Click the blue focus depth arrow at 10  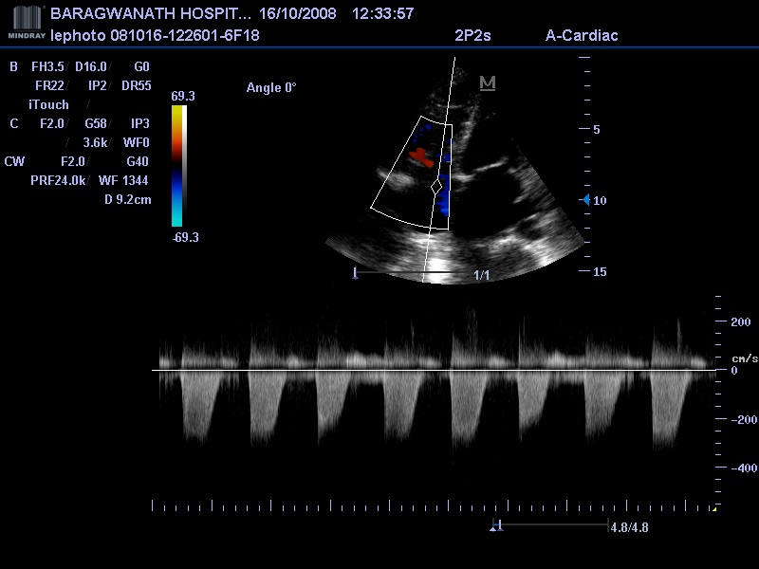tap(586, 199)
